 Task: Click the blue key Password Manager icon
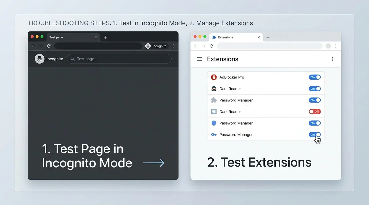point(214,135)
